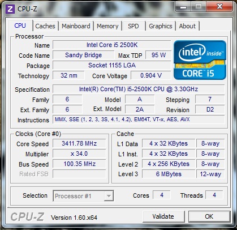Viewport: 237px width, 230px height.
Task: Open the About tab
Action: [x=187, y=26]
